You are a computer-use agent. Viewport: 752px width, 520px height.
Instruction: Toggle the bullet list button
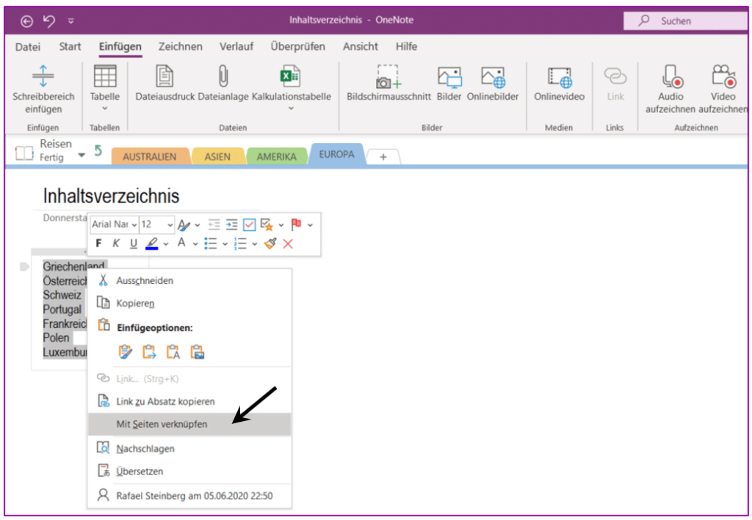point(211,243)
